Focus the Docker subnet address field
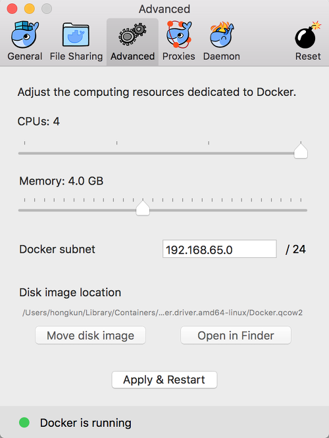Screen dimensions: 329x438 [220, 249]
